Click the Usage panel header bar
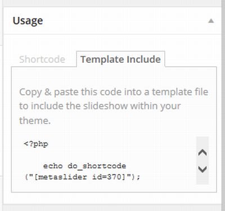225x211 pixels. [112, 21]
